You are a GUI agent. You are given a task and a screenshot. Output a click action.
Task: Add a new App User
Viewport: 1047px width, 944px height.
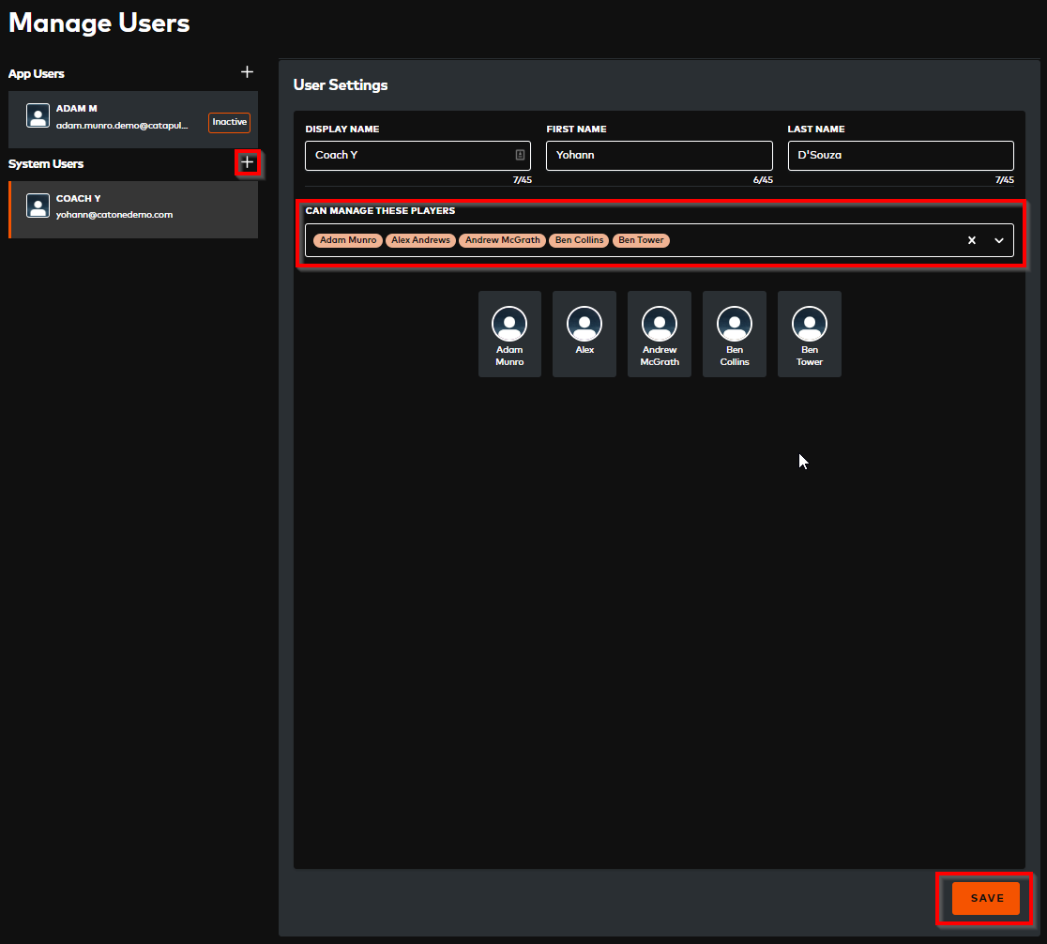(247, 72)
